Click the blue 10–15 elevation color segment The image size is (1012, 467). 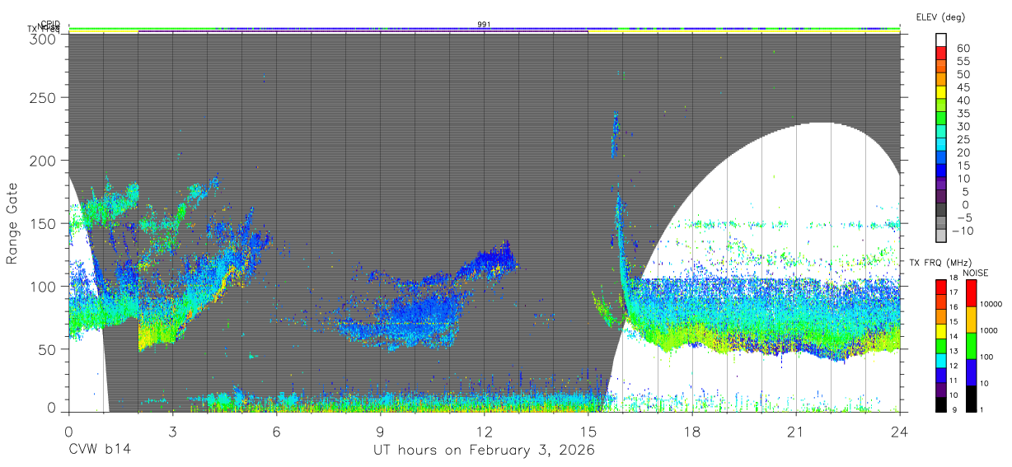click(x=941, y=171)
